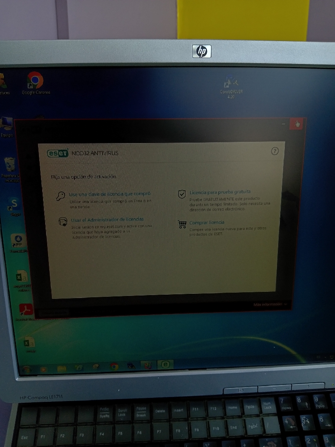Viewport: 335px width, 447px height.
Task: Click the key icon for license key activation
Action: tap(60, 196)
